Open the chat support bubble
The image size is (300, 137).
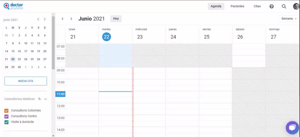(292, 128)
